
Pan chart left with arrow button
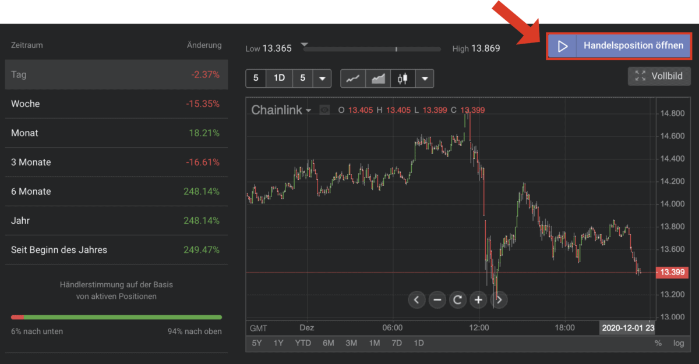point(416,300)
